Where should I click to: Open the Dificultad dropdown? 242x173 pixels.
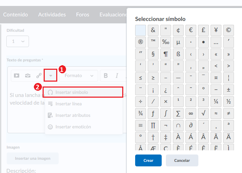17,41
